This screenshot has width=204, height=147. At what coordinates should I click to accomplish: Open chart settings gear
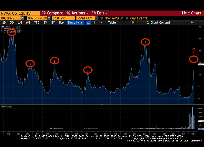click(192, 22)
